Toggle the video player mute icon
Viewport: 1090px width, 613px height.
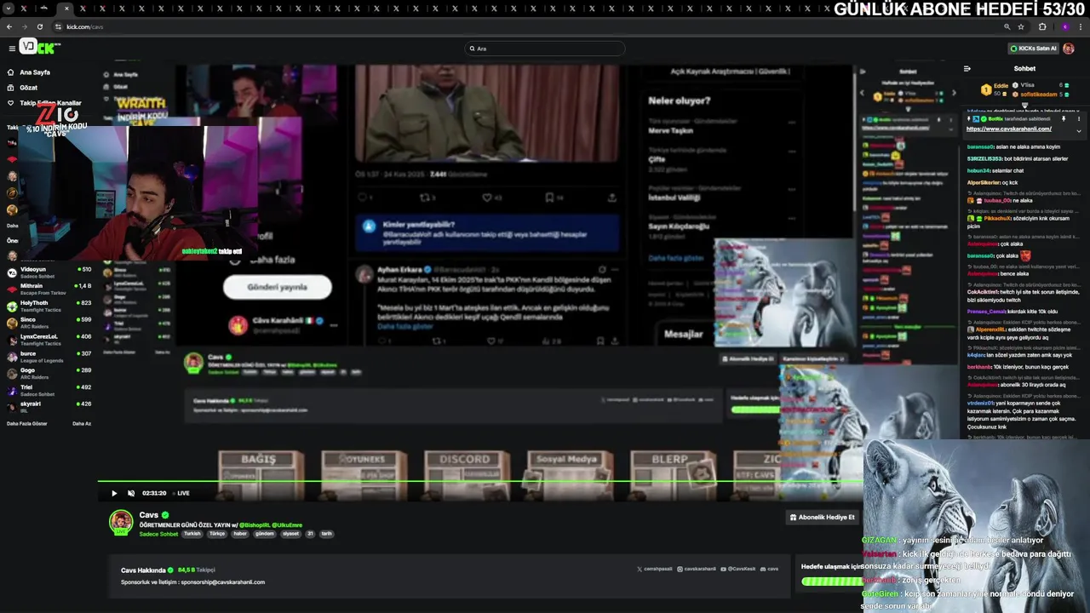(131, 493)
